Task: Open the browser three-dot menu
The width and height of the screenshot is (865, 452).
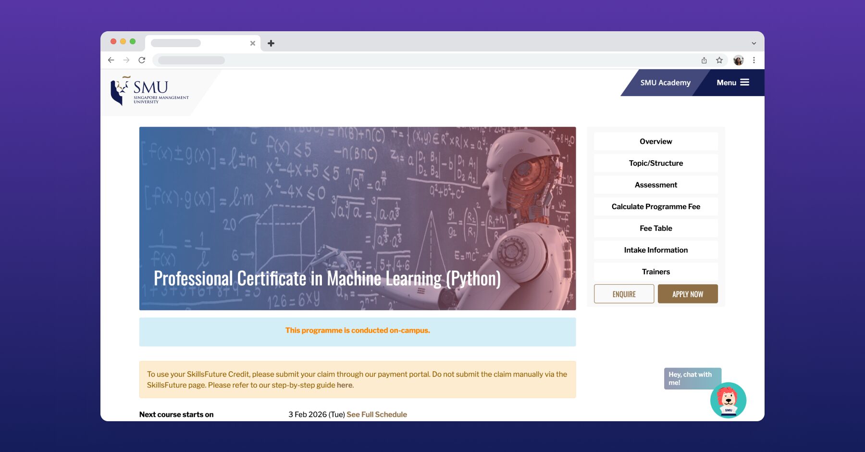Action: click(x=754, y=60)
